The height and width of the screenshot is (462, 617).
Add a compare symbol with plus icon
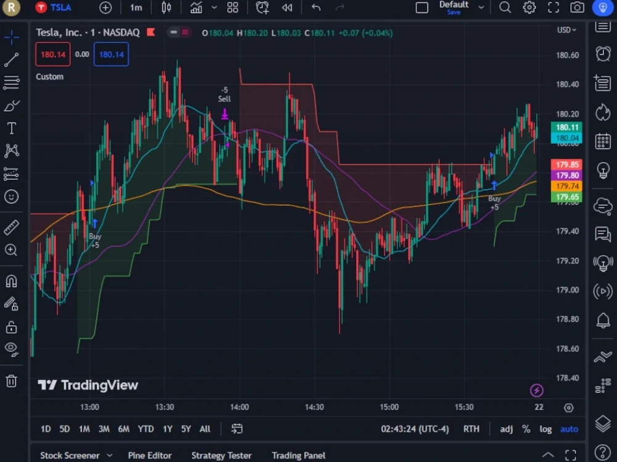point(106,7)
